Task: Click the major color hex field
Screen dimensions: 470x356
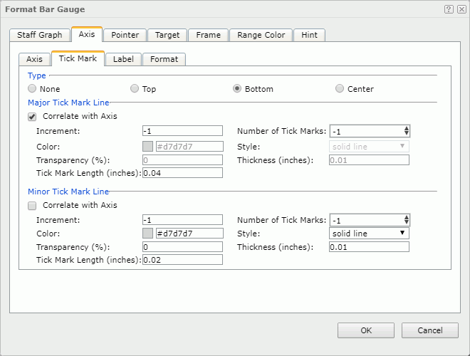Action: (189, 147)
